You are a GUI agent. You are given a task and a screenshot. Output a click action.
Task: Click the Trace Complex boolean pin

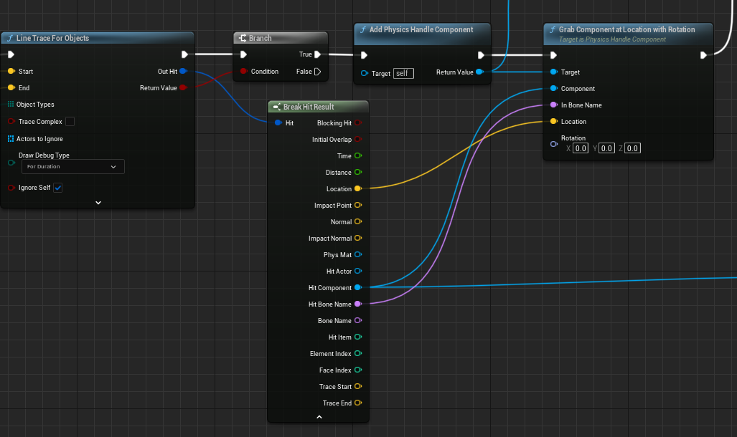[11, 122]
